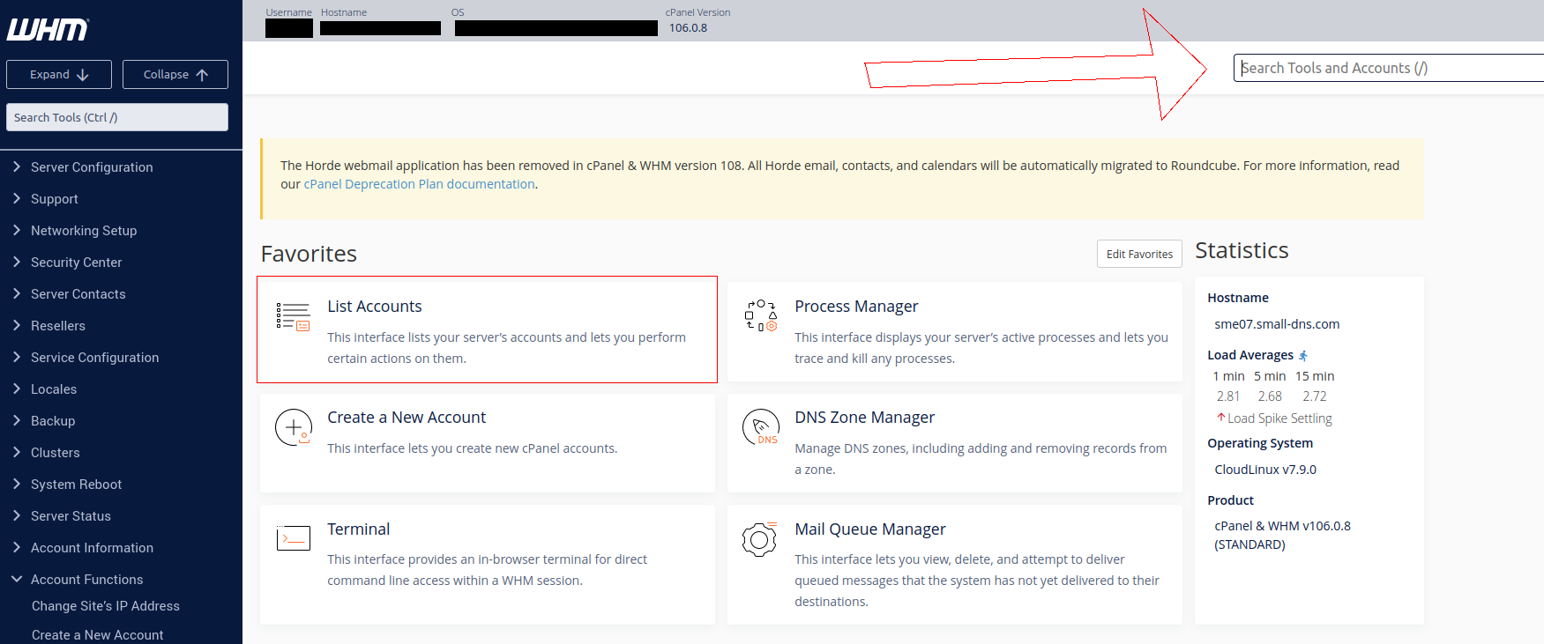This screenshot has width=1544, height=644.
Task: Open the DNS Zone Manager icon
Action: coord(760,427)
